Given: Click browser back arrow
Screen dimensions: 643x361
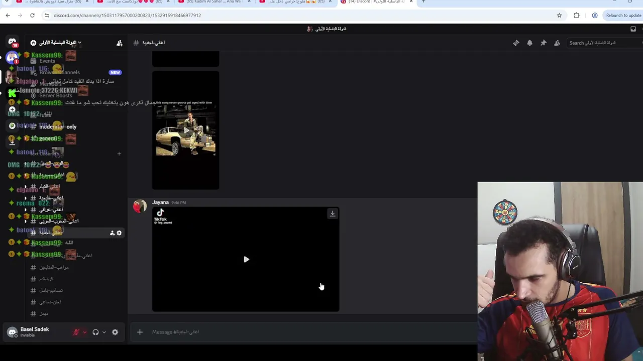Looking at the screenshot, I should tap(8, 16).
